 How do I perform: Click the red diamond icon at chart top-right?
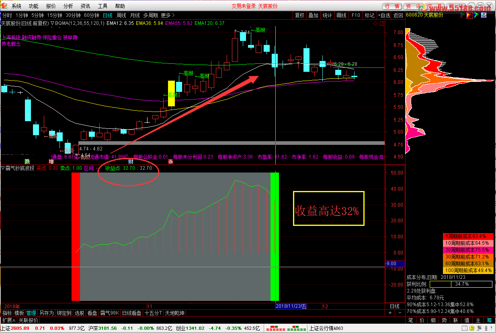click(375, 23)
